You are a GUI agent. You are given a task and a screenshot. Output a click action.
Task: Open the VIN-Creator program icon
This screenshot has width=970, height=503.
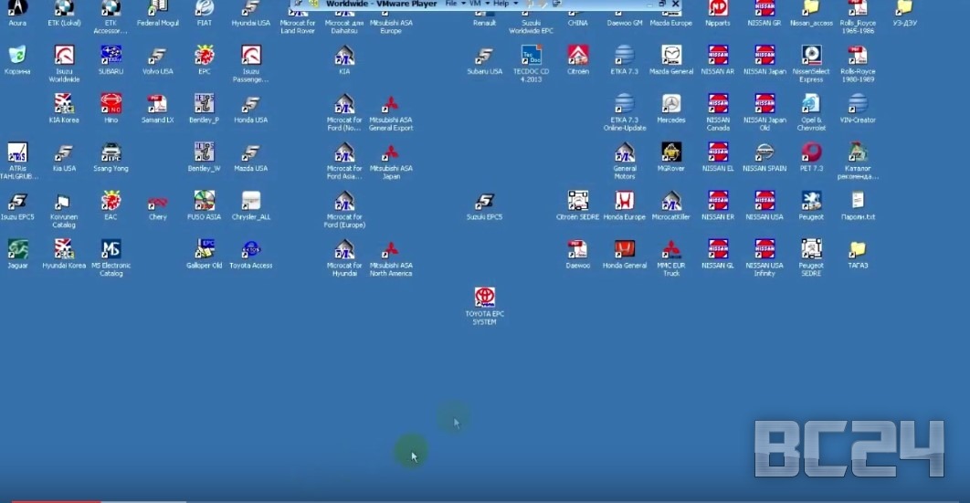[x=857, y=103]
